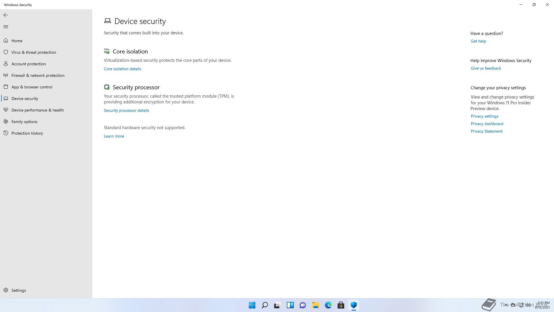The height and width of the screenshot is (312, 554).
Task: Minimize the Windows Security window
Action: (521, 5)
